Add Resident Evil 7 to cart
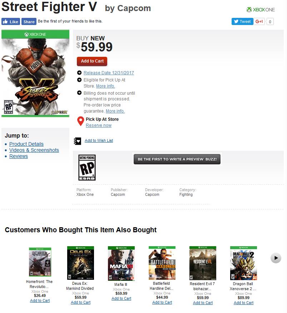Image resolution: width=287 pixels, height=313 pixels. (203, 303)
